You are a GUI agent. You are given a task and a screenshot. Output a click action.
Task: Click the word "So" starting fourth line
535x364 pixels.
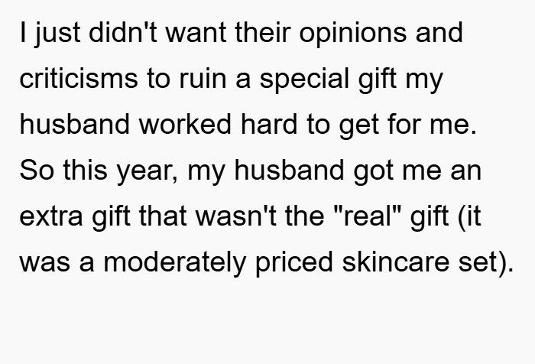(x=37, y=170)
